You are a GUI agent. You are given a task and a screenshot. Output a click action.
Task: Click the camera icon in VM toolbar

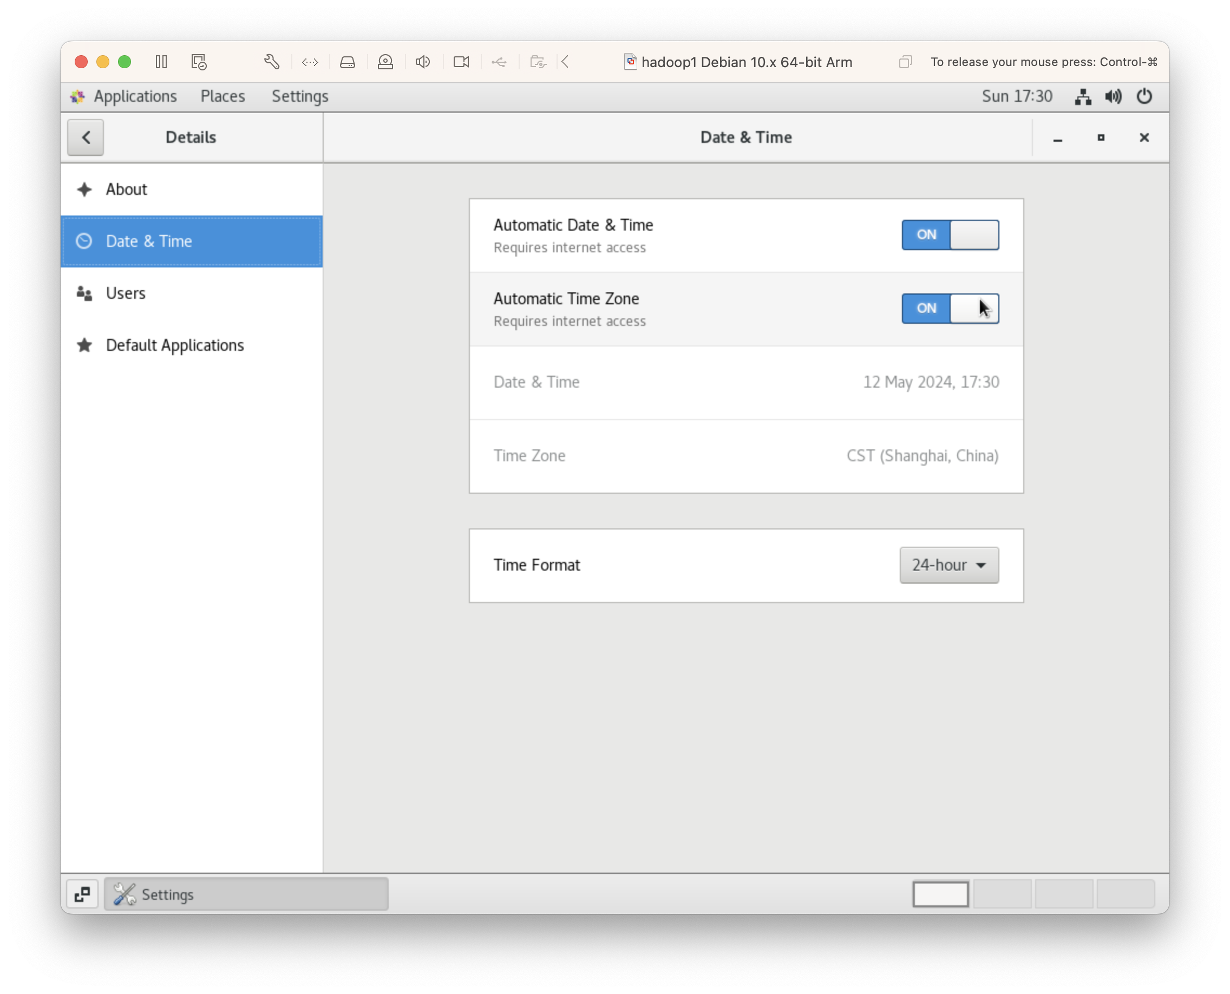(461, 62)
